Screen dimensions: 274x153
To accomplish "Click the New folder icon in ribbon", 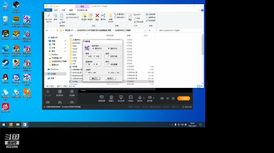I will 110,16.
